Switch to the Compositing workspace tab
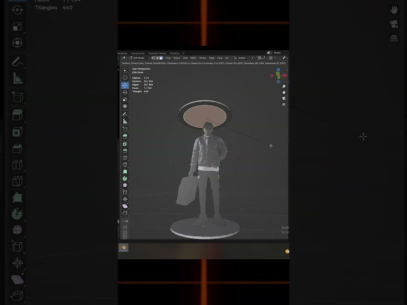Viewport: 407px width, 305px height. pyautogui.click(x=138, y=53)
